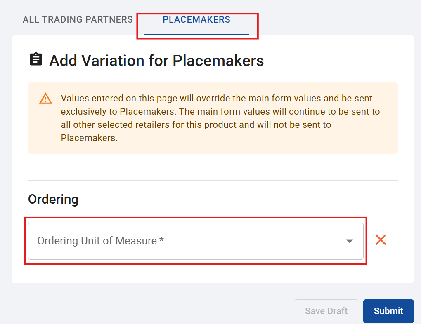Submit the Placemakers variation form
421x324 pixels.
pos(388,311)
